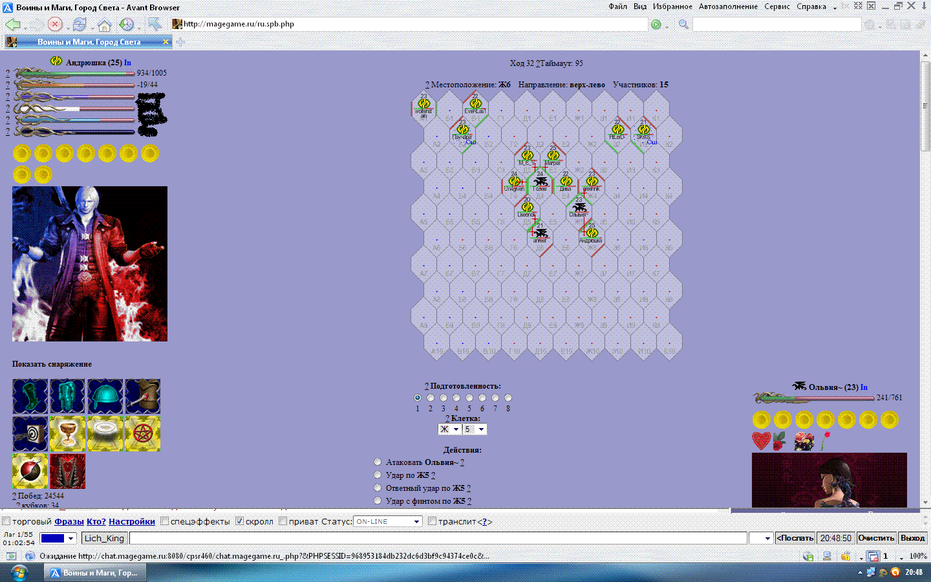Choose action Удар с финтом по Ж5
931x582 pixels.
coord(378,501)
